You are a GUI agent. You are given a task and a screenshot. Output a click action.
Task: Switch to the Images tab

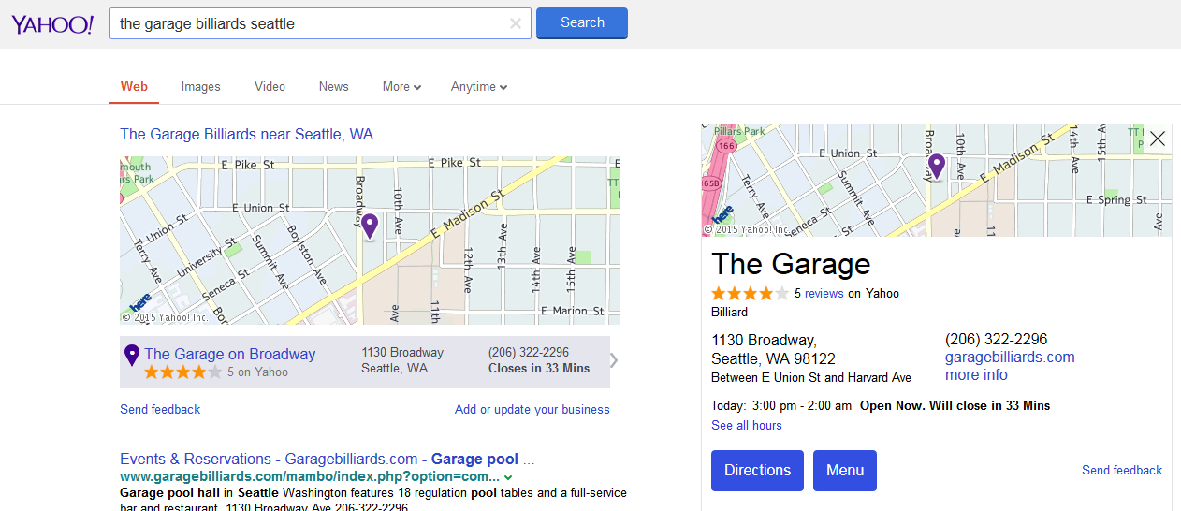[200, 87]
